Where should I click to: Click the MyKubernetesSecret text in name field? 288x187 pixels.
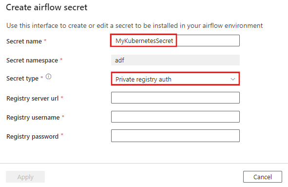click(x=144, y=41)
